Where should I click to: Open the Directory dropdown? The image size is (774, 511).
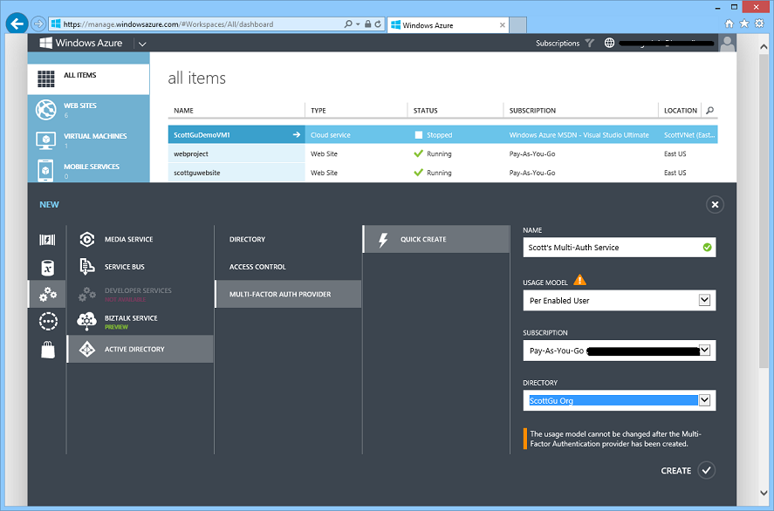620,400
